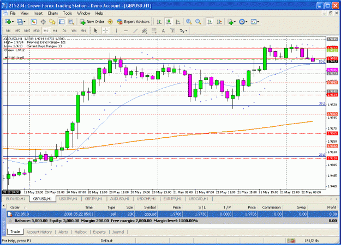Click the application icon left of File menu

(x=5, y=13)
